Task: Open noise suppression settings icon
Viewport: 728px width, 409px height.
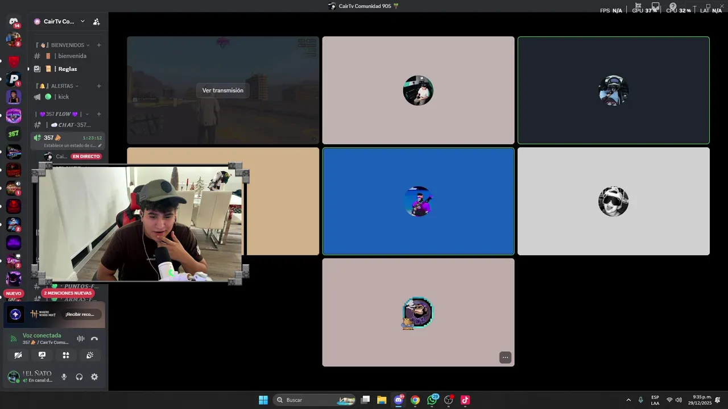Action: (x=81, y=339)
